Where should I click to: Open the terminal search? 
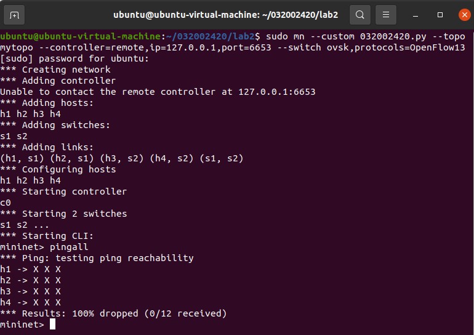pos(360,15)
